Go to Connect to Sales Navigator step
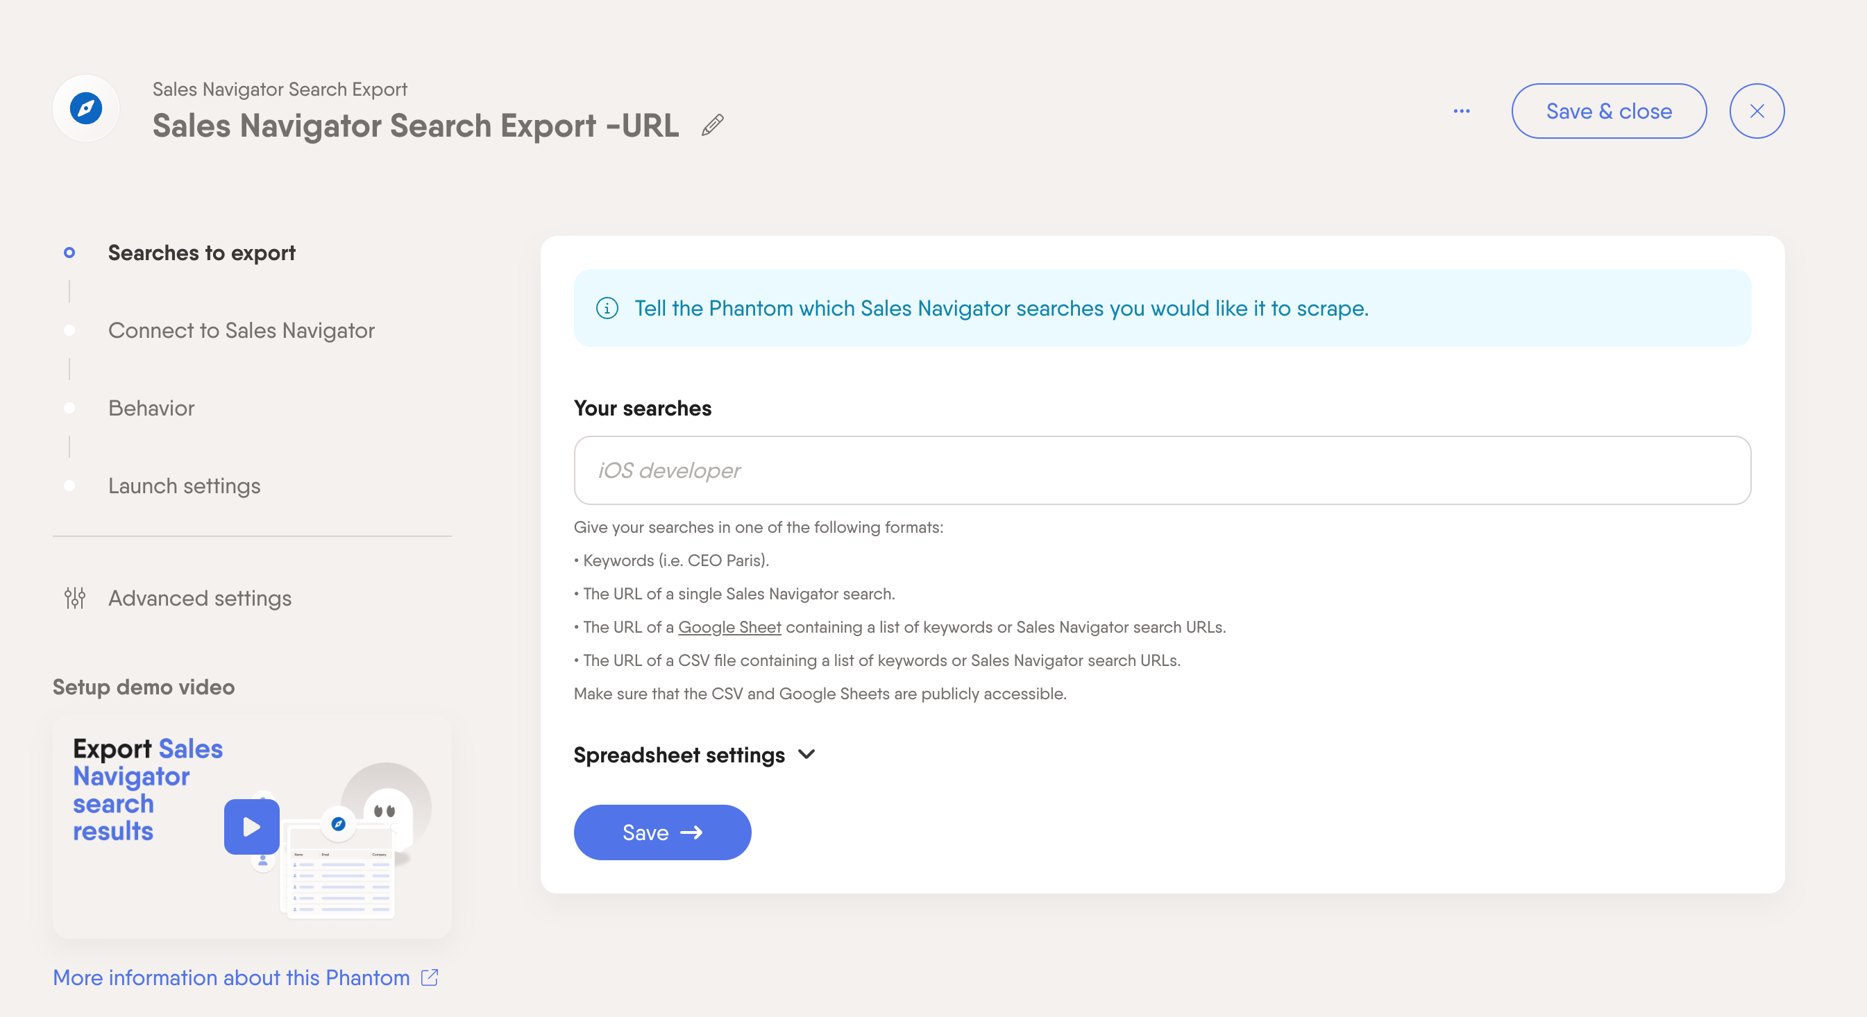1867x1017 pixels. (242, 330)
